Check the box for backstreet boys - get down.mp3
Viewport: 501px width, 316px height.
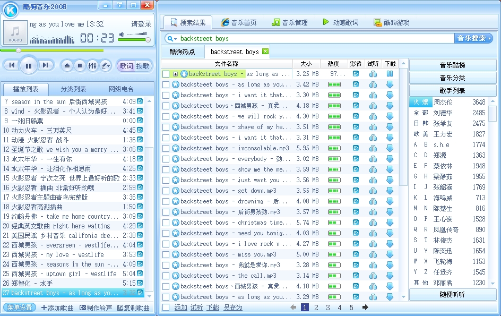pos(166,191)
